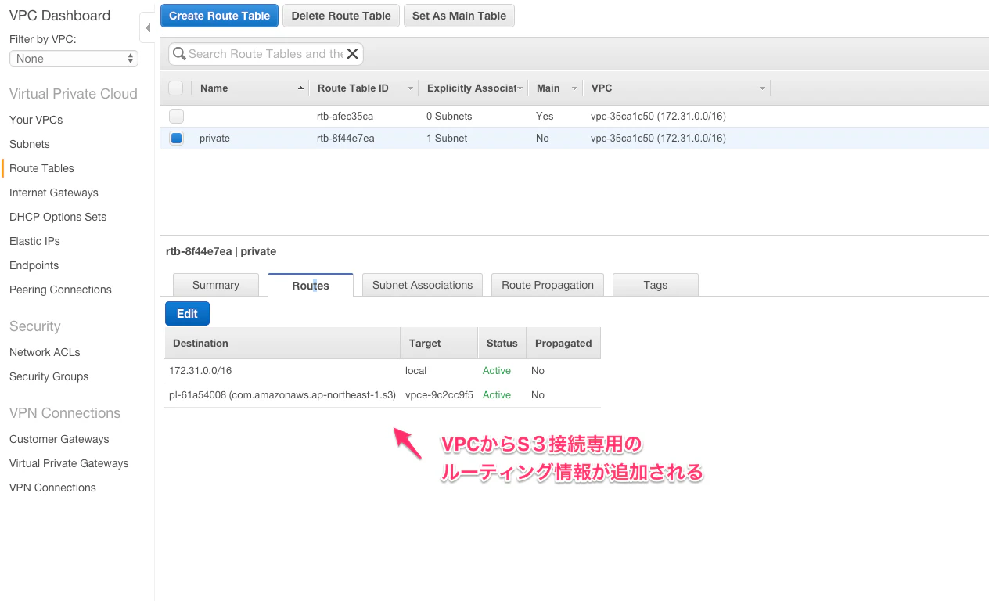Click target vpce-9c2cc9f5 in routes
Screen dimensions: 989x601
coord(439,395)
